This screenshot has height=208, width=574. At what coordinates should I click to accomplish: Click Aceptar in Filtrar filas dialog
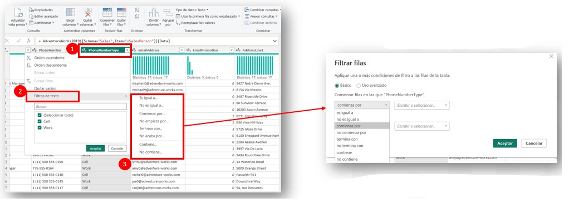(505, 143)
